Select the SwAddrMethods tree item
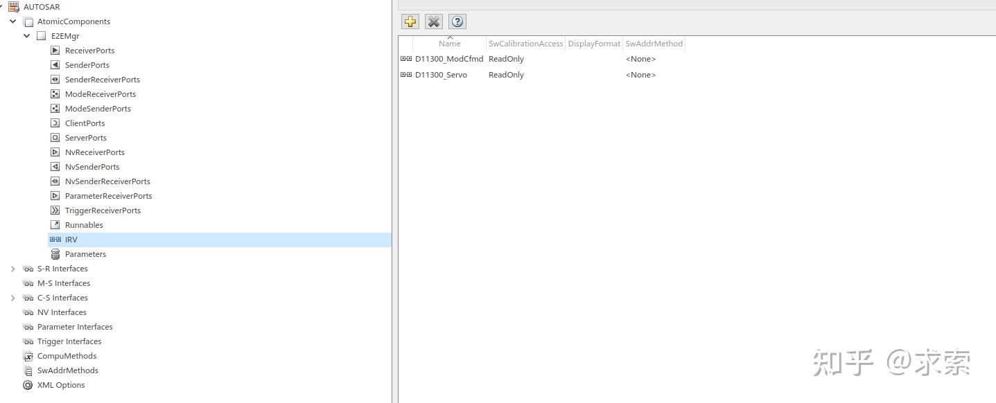 pos(68,370)
